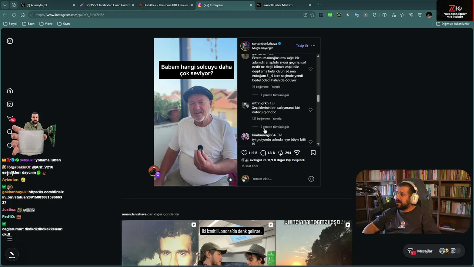The width and height of the screenshot is (474, 267).
Task: Follow senandenizhava with Takip Et
Action: click(x=302, y=46)
